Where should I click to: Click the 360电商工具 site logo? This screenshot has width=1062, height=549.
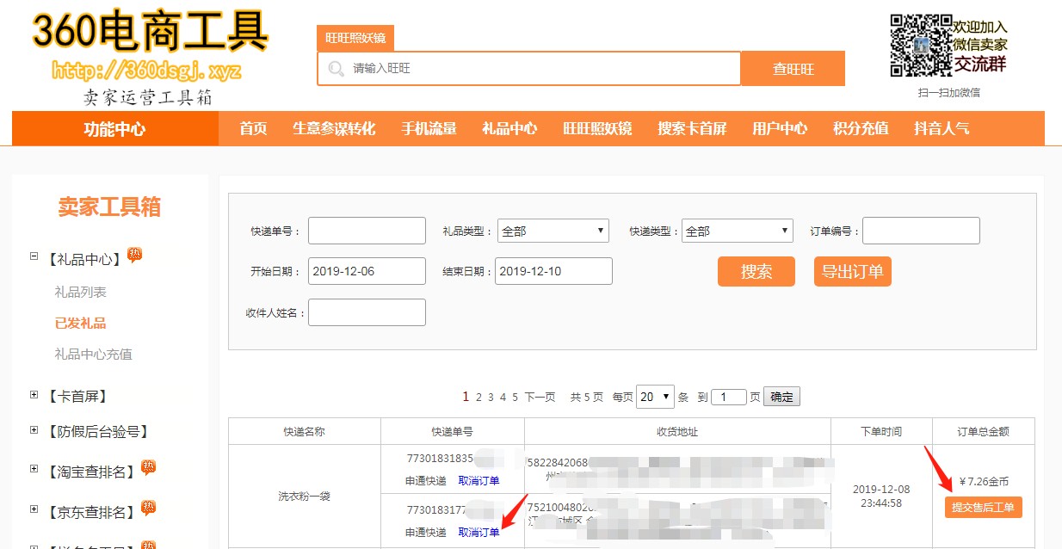(x=150, y=34)
